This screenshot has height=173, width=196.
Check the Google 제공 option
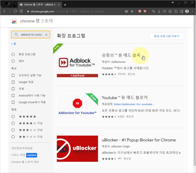[13, 82]
